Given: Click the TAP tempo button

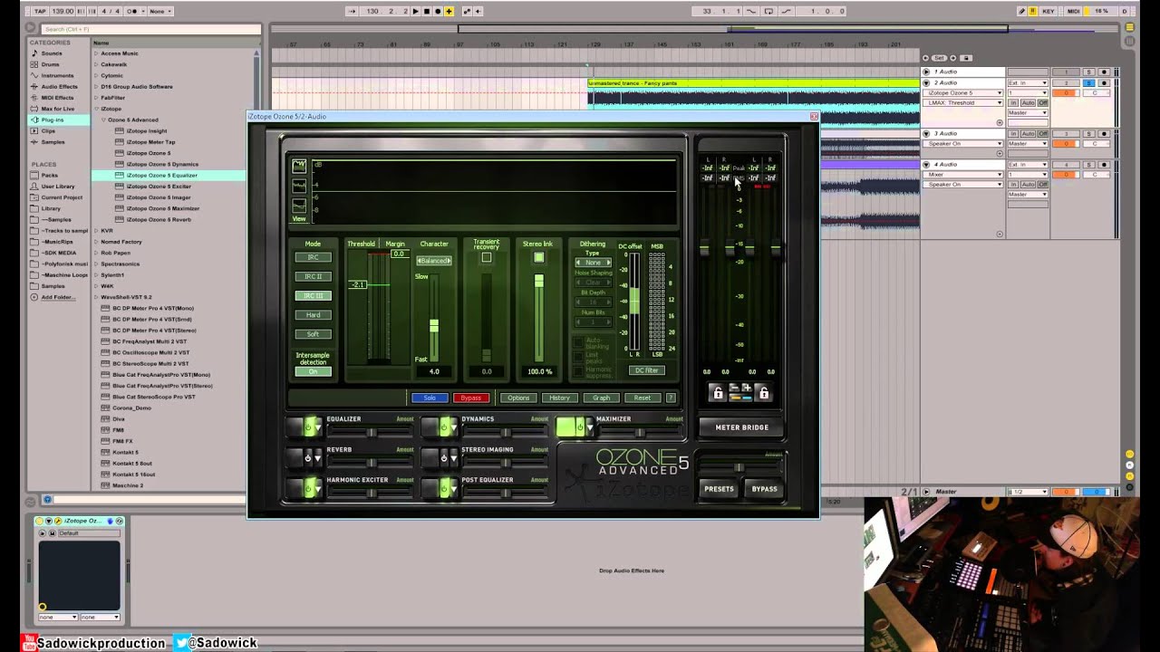Looking at the screenshot, I should (41, 11).
